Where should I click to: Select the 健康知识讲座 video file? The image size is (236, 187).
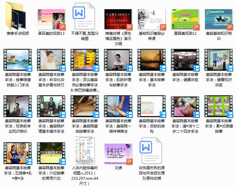218,60
